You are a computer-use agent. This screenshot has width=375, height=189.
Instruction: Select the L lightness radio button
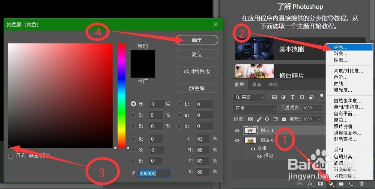179,104
